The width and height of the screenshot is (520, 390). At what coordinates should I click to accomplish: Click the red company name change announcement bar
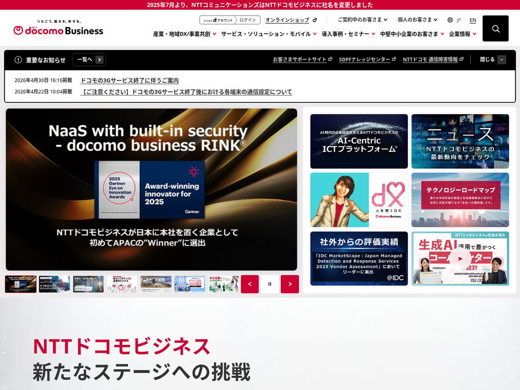[x=260, y=5]
